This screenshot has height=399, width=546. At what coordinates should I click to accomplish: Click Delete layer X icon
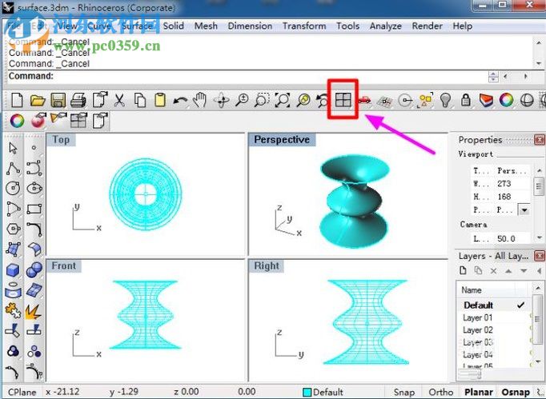[493, 270]
